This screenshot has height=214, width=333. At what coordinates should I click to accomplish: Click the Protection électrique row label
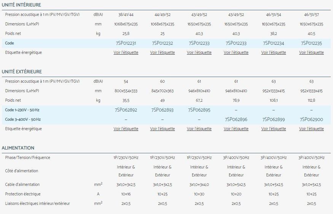[x=22, y=194]
